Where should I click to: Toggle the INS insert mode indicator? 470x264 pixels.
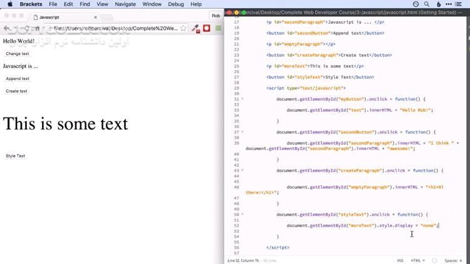click(x=400, y=260)
